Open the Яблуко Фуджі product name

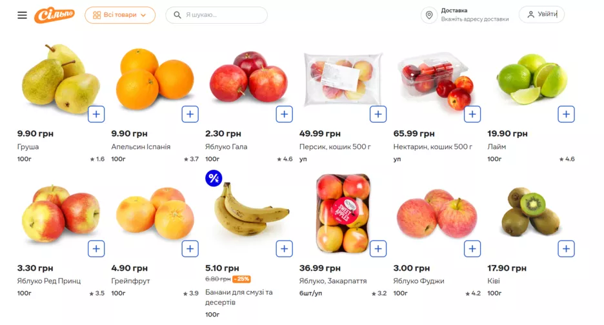pos(418,281)
